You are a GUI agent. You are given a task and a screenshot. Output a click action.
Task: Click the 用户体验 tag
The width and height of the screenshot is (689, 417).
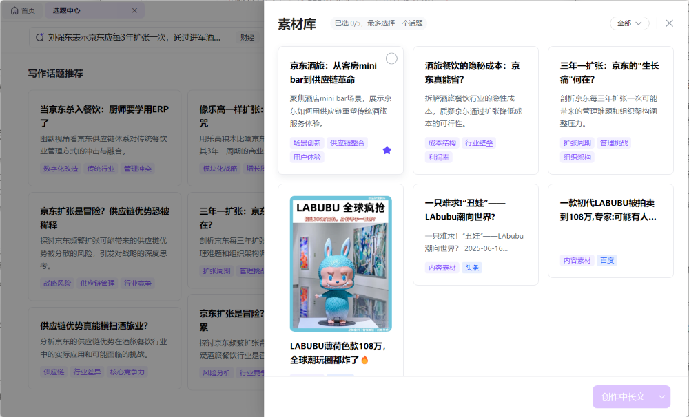tap(307, 157)
